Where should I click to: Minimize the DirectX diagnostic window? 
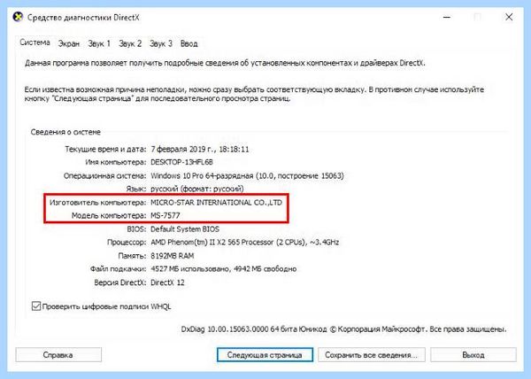[x=447, y=17]
